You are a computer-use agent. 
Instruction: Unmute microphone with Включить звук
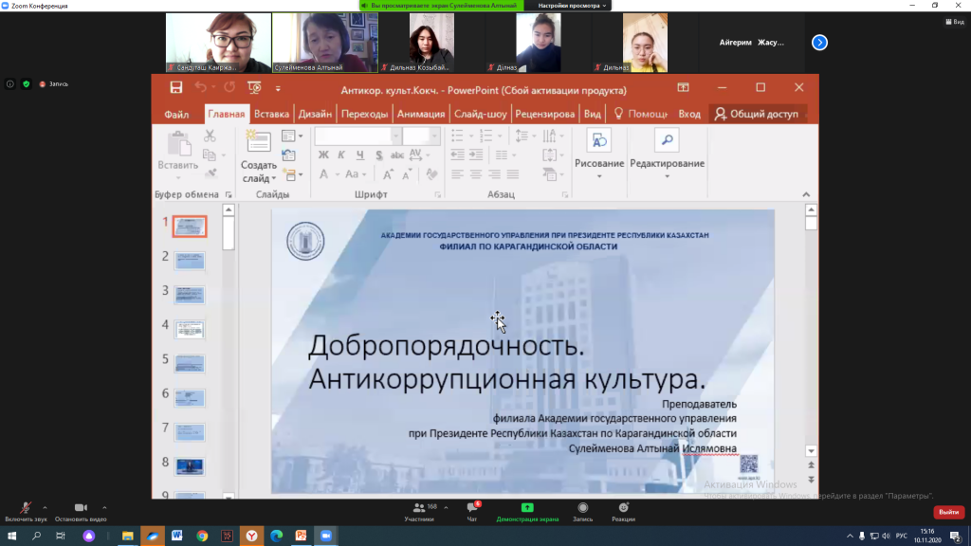(25, 509)
